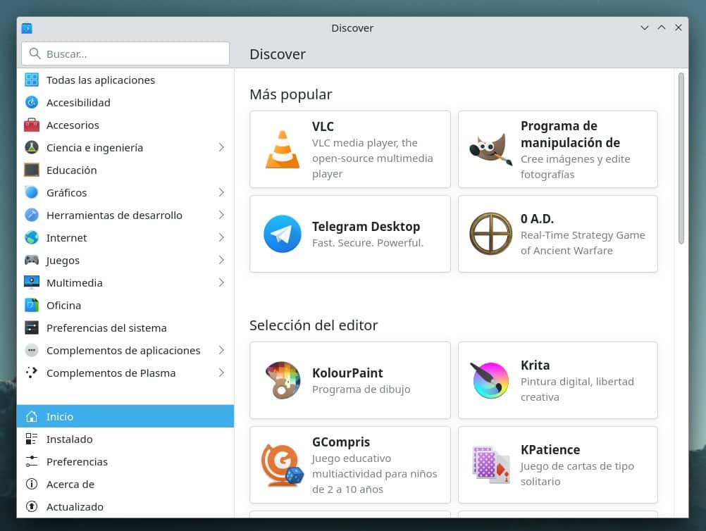This screenshot has width=706, height=531.
Task: Click the Accesibilidad sidebar icon
Action: (x=31, y=102)
